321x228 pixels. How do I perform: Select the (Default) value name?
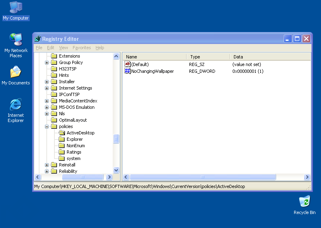(x=140, y=64)
